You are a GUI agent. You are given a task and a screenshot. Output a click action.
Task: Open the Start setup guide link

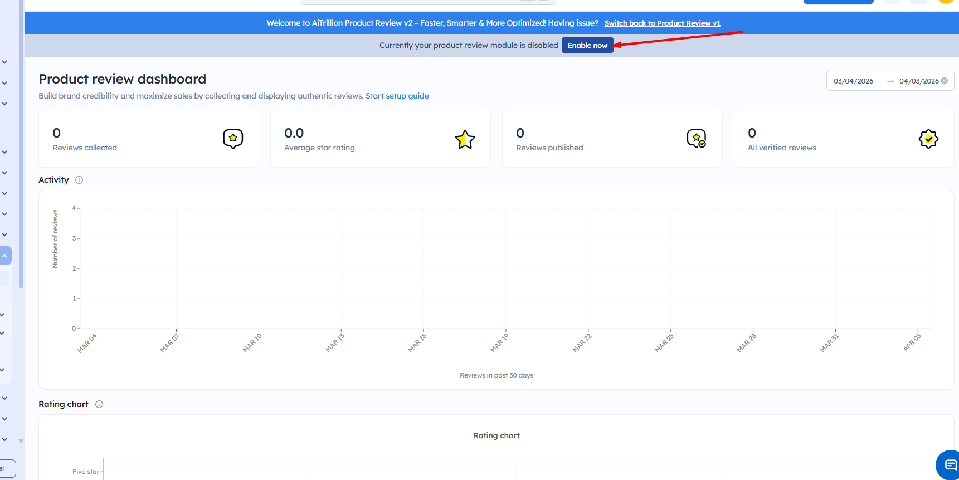(397, 96)
